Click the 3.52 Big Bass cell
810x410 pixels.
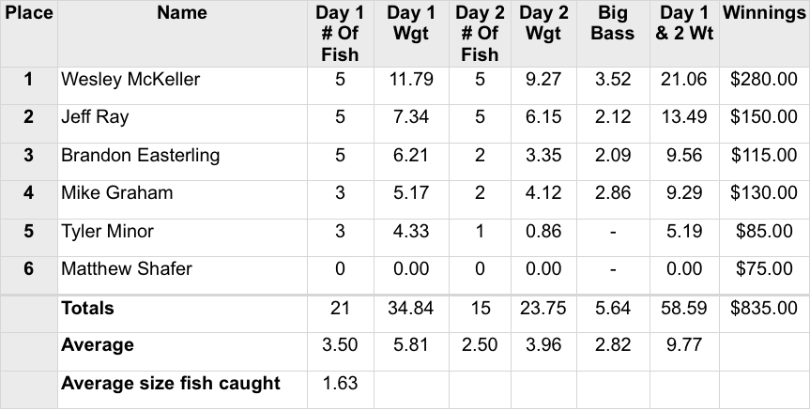coord(613,80)
